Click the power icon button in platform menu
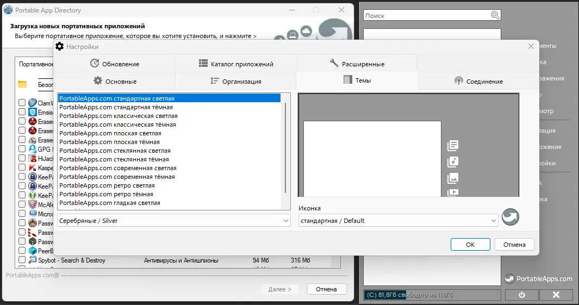 point(522,295)
